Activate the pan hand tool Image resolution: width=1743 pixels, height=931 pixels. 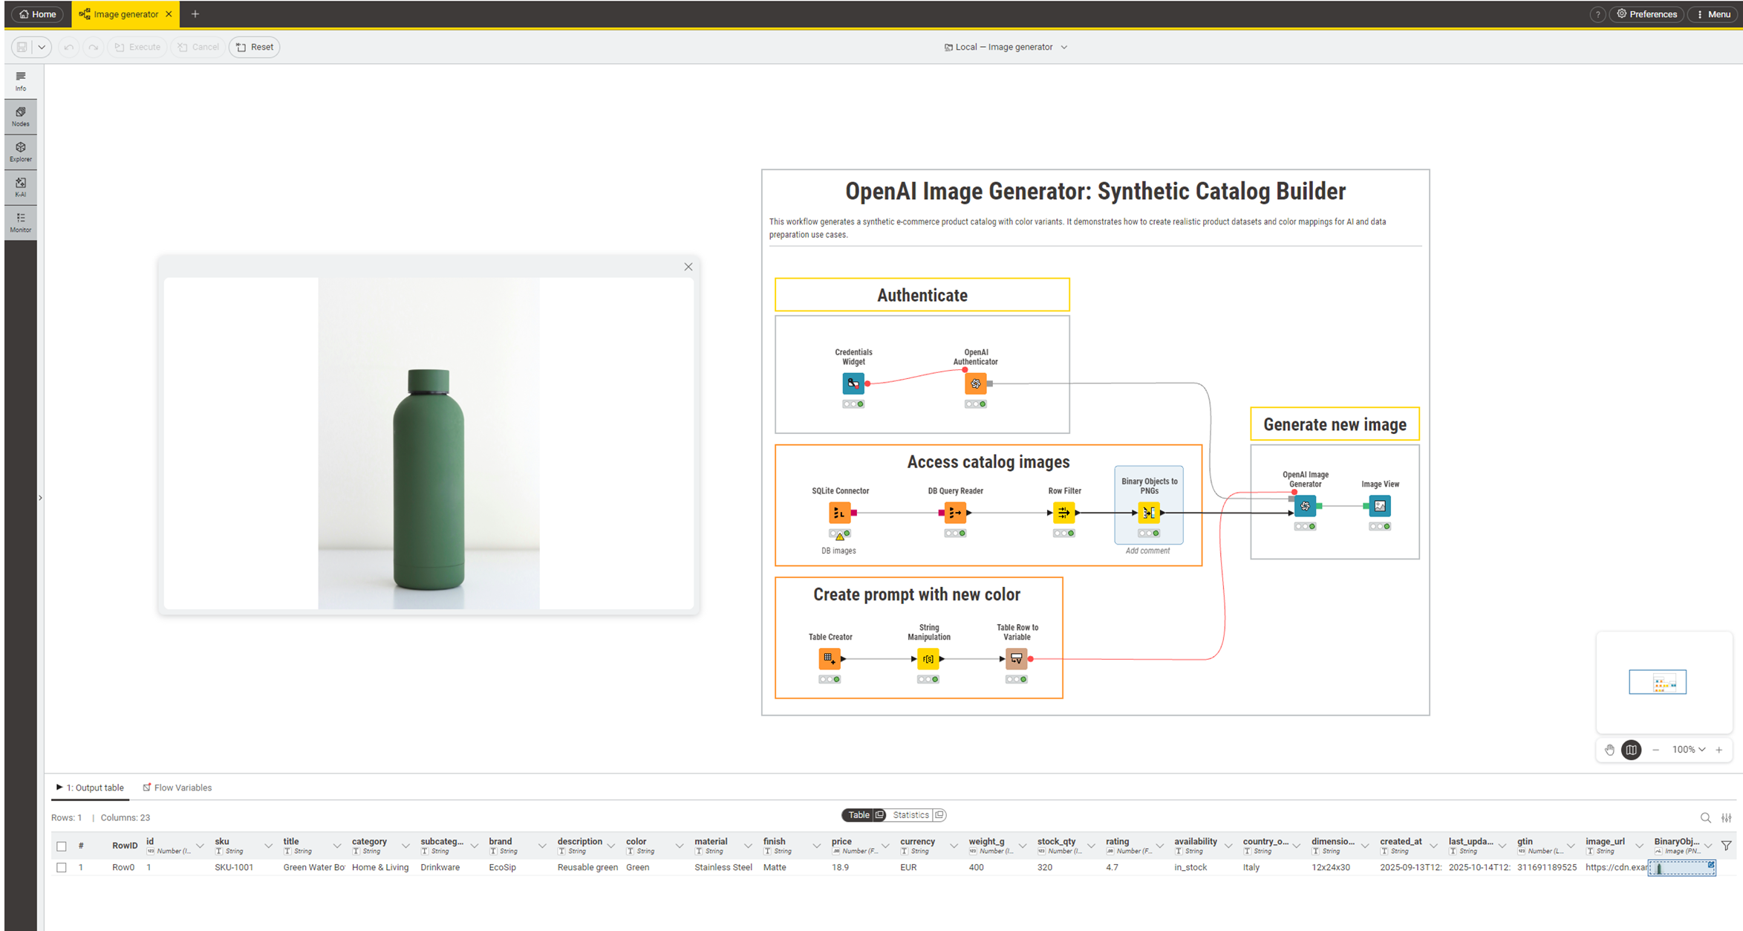point(1609,750)
